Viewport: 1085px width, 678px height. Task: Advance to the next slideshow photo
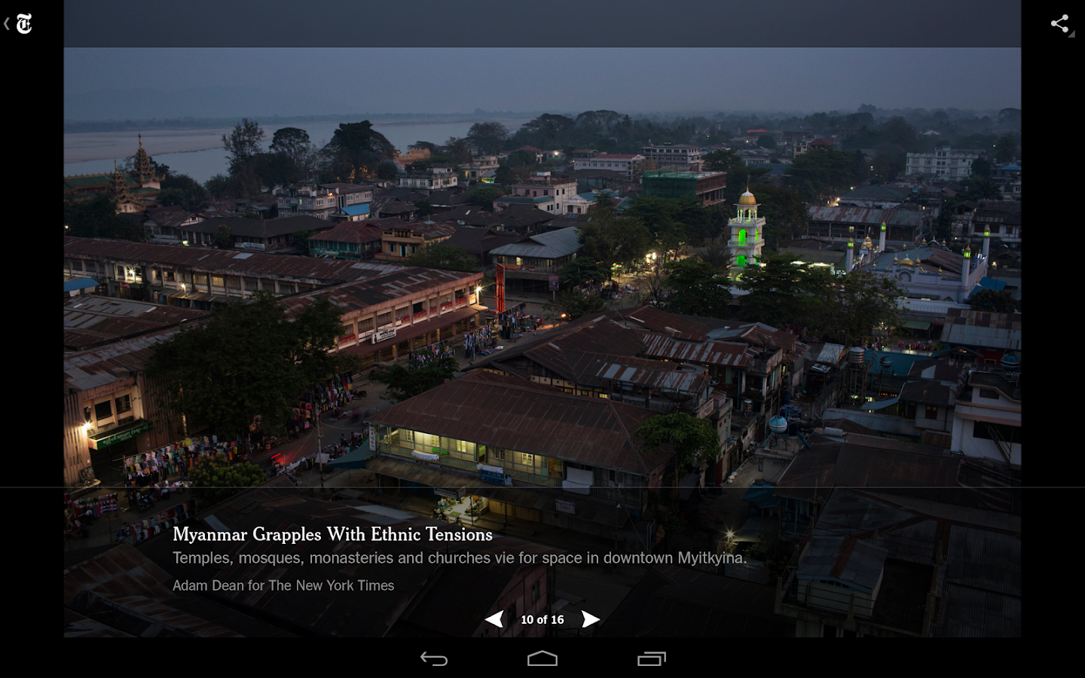click(591, 619)
